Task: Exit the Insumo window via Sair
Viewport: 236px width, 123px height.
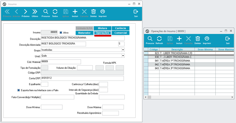Action: click(136, 13)
